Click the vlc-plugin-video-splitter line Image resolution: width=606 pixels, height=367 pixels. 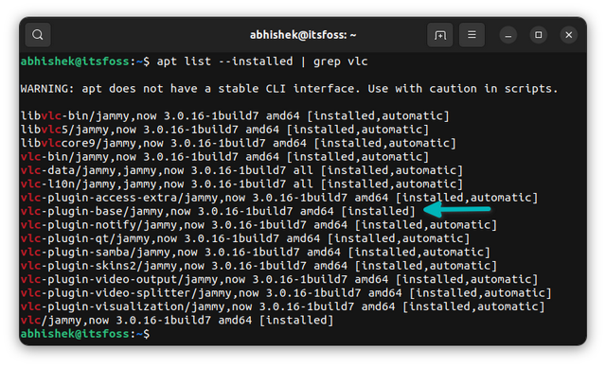[286, 293]
